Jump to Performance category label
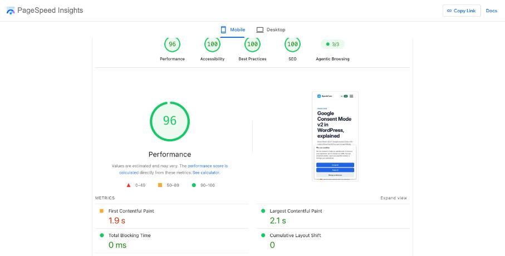Viewport: 505px width, 256px height. tap(172, 59)
